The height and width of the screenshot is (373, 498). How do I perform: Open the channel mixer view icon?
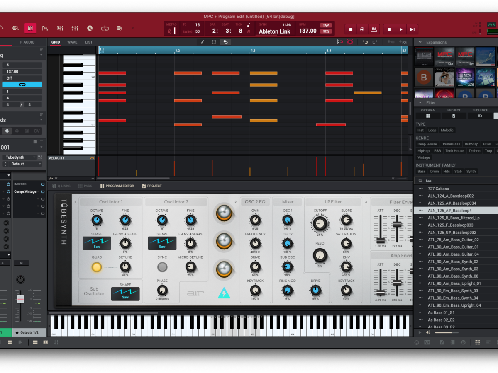coord(75,28)
